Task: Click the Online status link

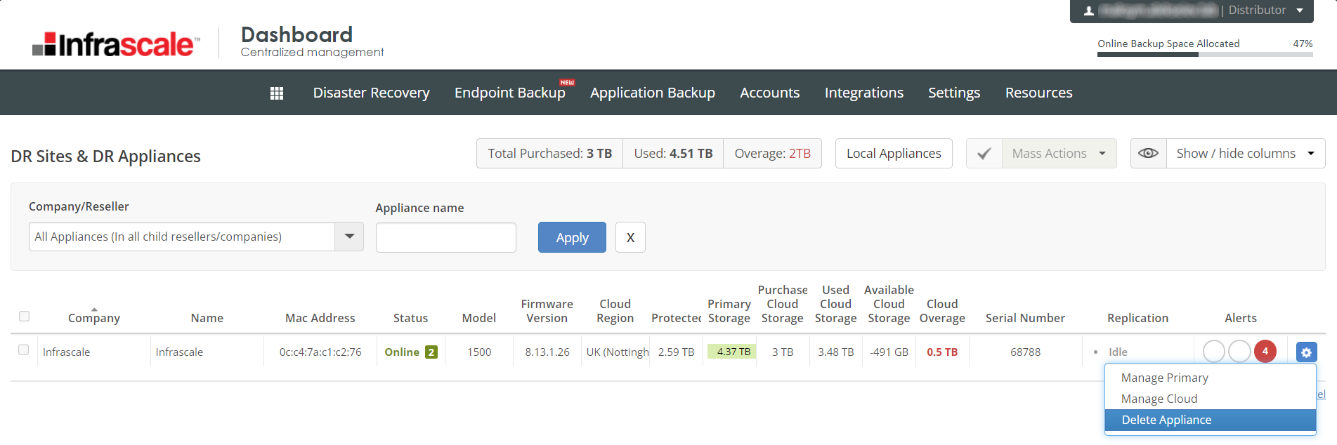Action: tap(402, 352)
